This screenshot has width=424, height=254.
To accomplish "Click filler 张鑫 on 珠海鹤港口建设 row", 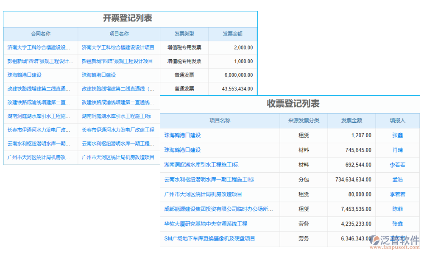I will (x=396, y=135).
